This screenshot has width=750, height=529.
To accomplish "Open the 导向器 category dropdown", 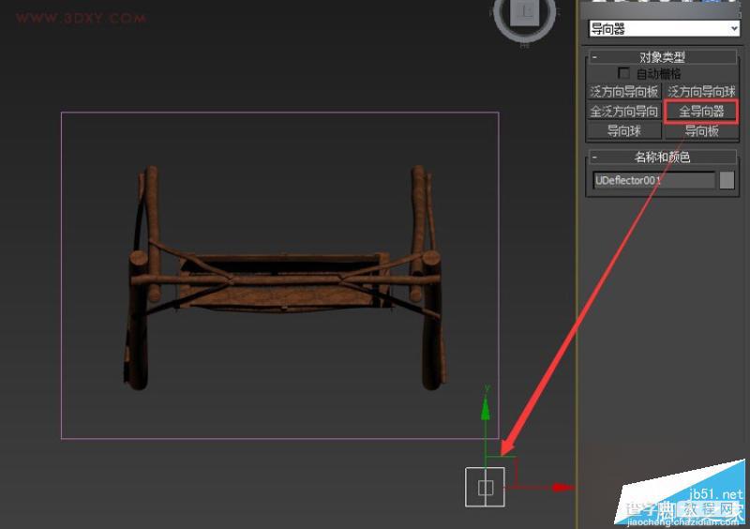I will [664, 29].
